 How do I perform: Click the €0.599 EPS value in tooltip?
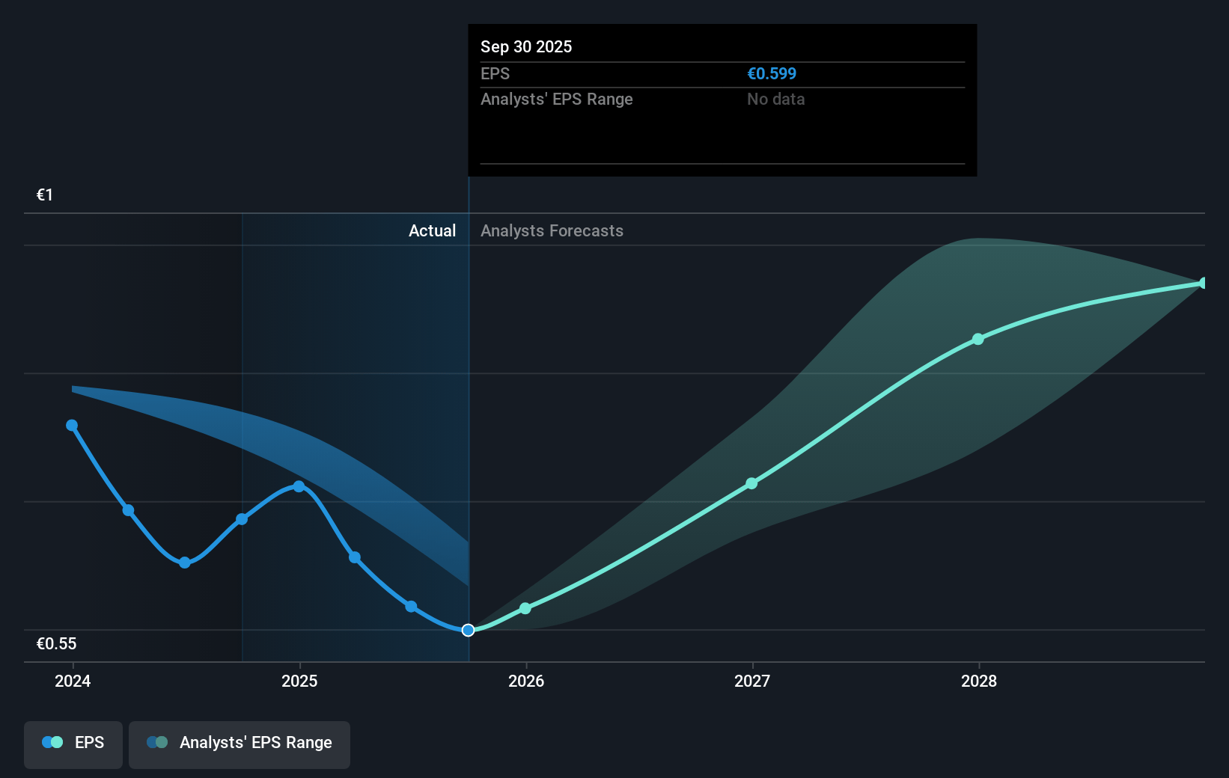(x=772, y=74)
